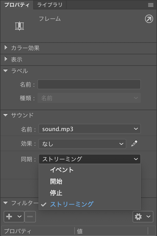The image size is (157, 236).
Task: Click the frame icon in the properties header
Action: point(19,26)
